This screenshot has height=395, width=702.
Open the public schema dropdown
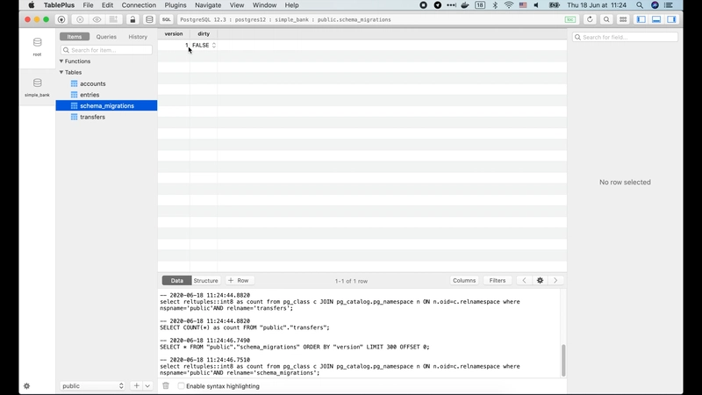click(x=93, y=385)
